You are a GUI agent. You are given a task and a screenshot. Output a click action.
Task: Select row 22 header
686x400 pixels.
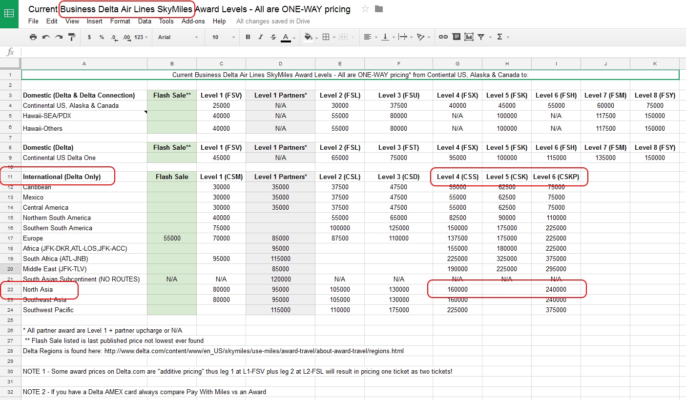click(10, 289)
